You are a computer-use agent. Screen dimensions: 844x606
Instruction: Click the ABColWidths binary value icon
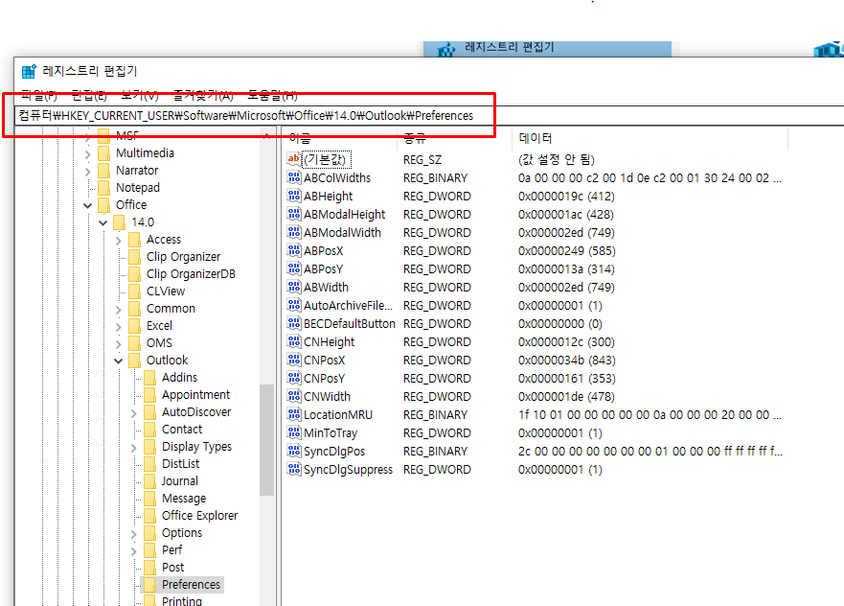[x=294, y=177]
